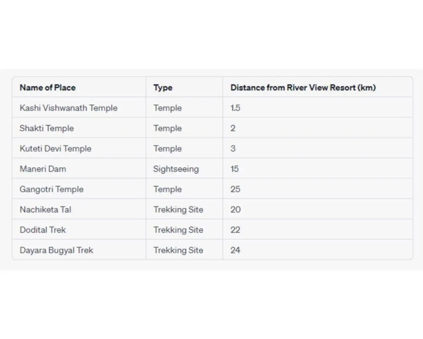Screen dimensions: 423x339
Task: Select the "Sightseeing" type cell
Action: click(x=176, y=169)
